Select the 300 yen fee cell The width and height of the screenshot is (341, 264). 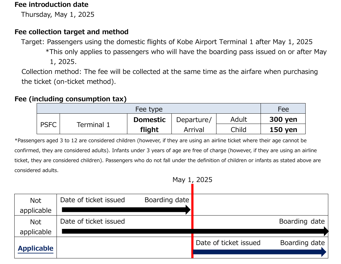283,119
